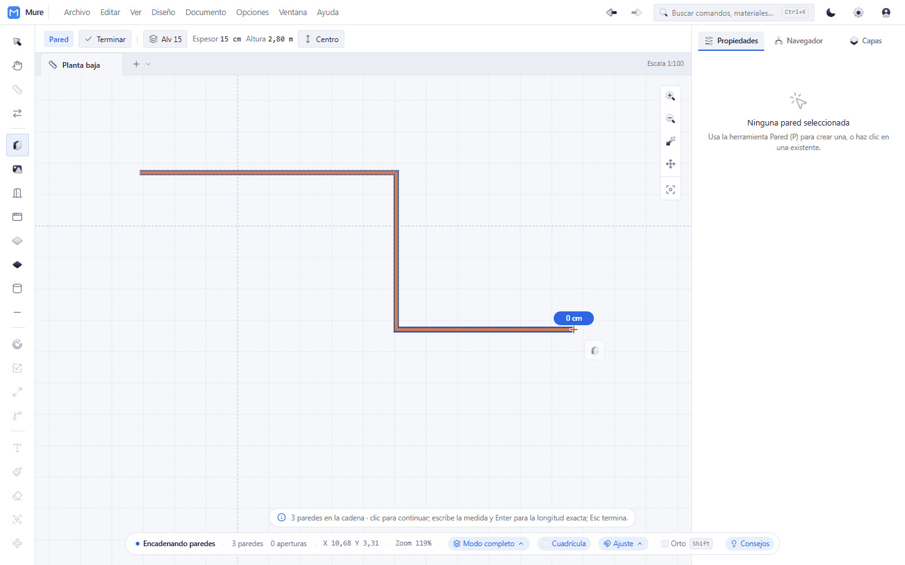Switch to the Capas tab

coord(866,41)
